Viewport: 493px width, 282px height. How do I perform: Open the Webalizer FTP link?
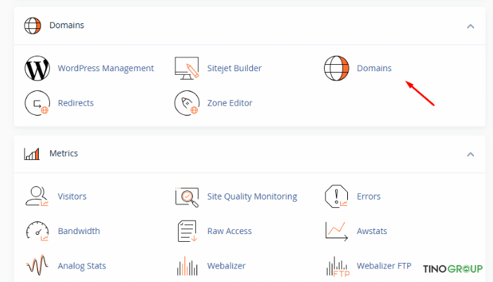click(384, 266)
